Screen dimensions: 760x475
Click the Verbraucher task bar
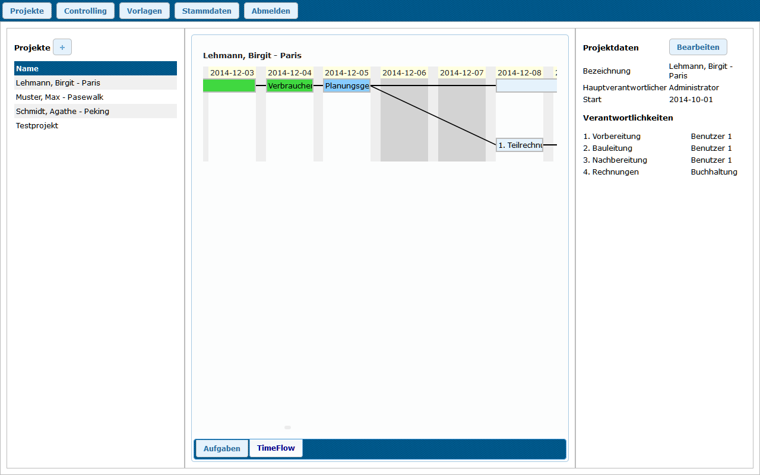pos(290,85)
